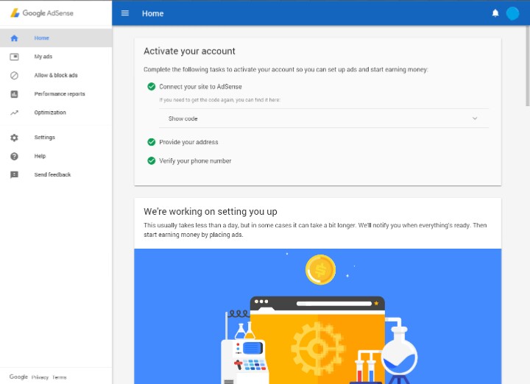Click the Home house icon
Screen dimensions: 530x384
[14, 38]
